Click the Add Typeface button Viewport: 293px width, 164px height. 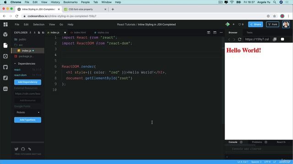(27, 120)
